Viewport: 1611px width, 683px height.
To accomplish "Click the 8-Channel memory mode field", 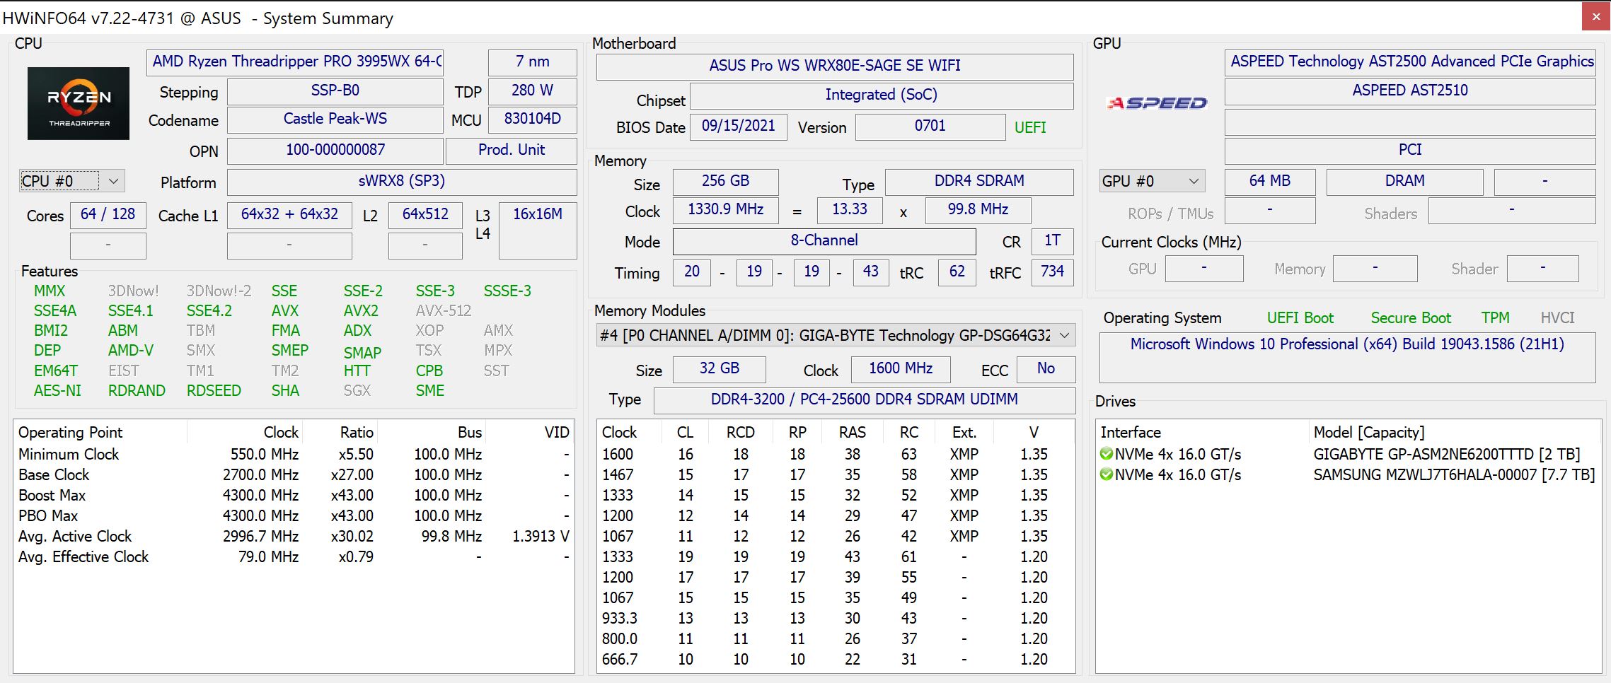I will pos(824,240).
